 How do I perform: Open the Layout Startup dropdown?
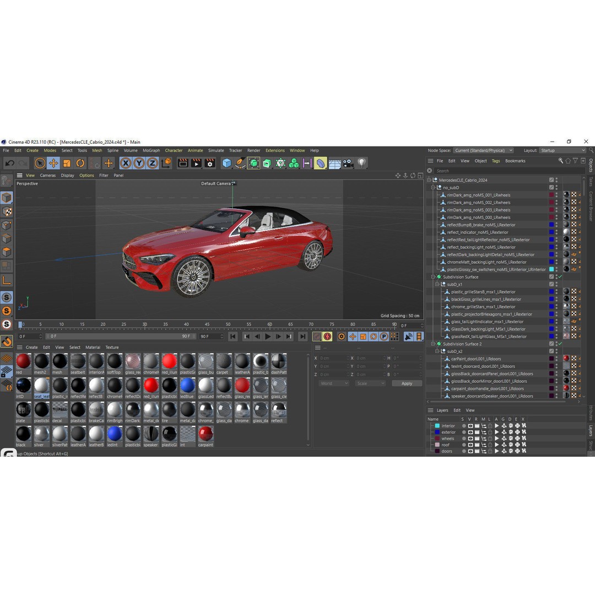pyautogui.click(x=562, y=150)
